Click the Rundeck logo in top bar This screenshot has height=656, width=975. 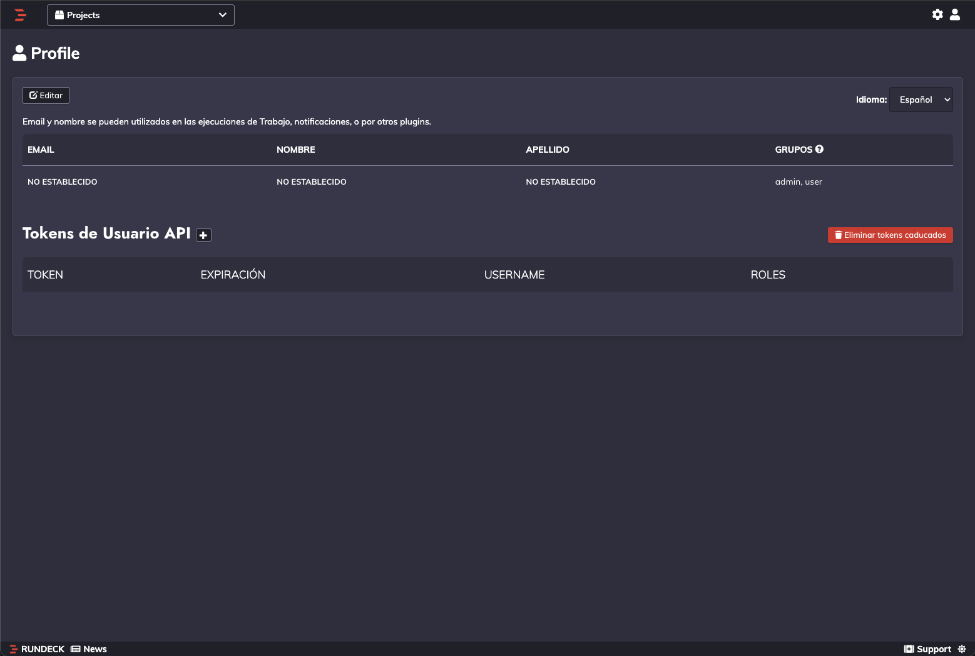pyautogui.click(x=20, y=15)
